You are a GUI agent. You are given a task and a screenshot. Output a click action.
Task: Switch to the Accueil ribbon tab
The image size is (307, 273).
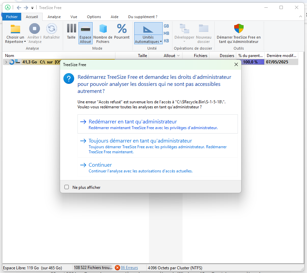32,17
